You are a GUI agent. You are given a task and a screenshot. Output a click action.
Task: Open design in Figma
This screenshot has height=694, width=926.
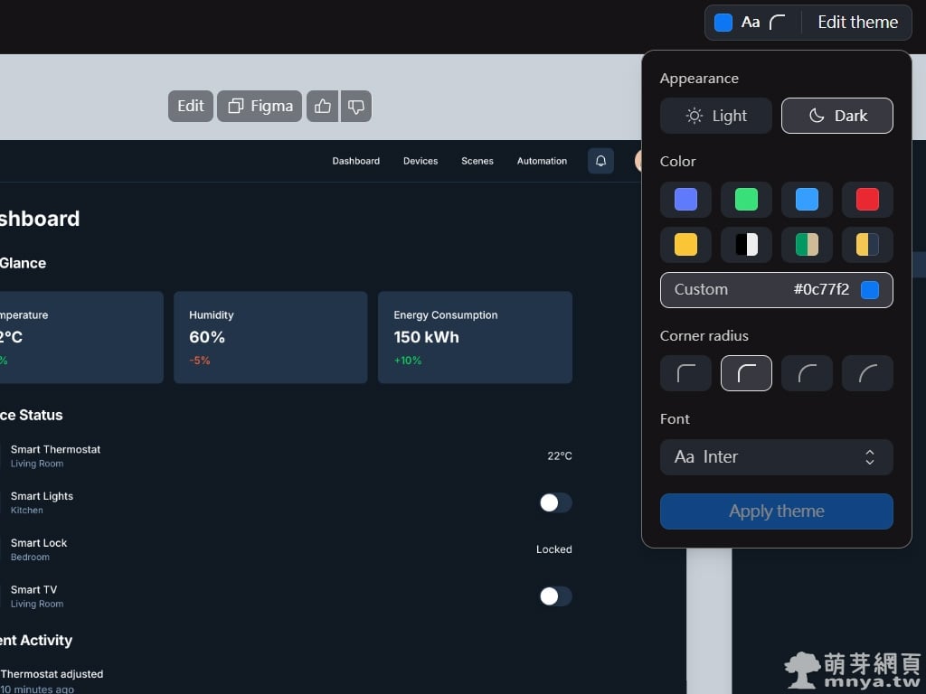click(x=260, y=107)
